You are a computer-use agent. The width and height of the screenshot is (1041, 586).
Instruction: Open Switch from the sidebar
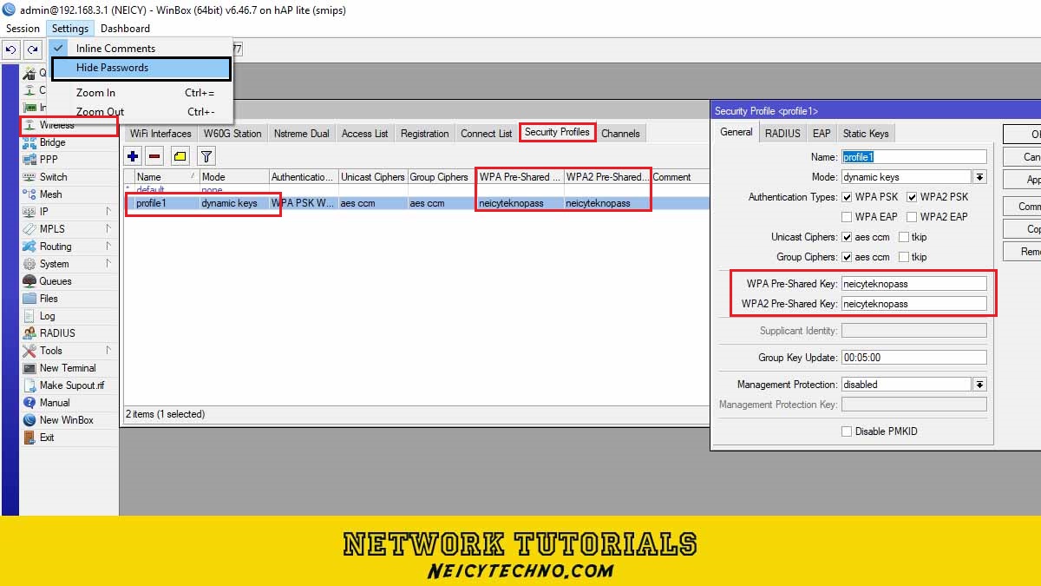pyautogui.click(x=53, y=177)
